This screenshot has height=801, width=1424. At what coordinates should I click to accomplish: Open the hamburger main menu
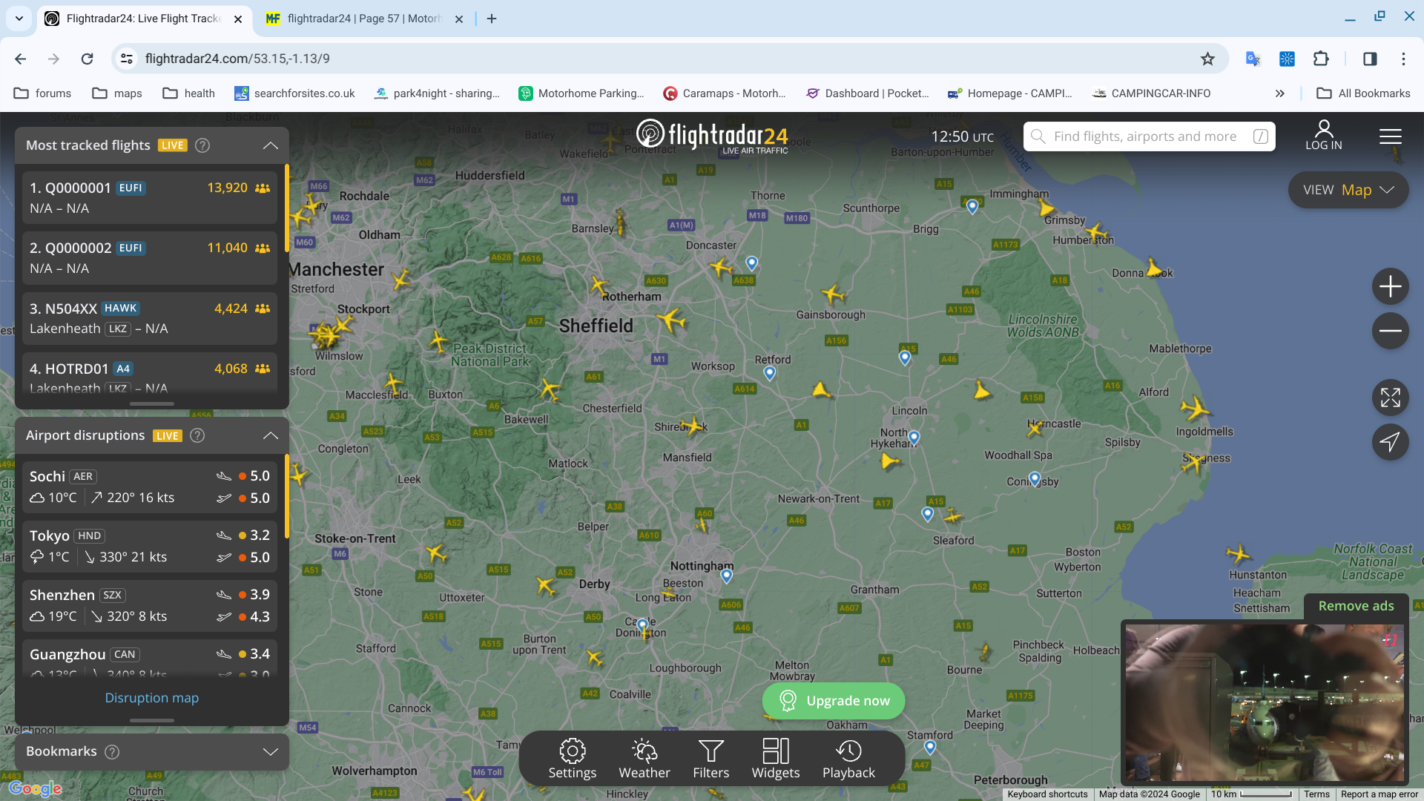pyautogui.click(x=1390, y=136)
